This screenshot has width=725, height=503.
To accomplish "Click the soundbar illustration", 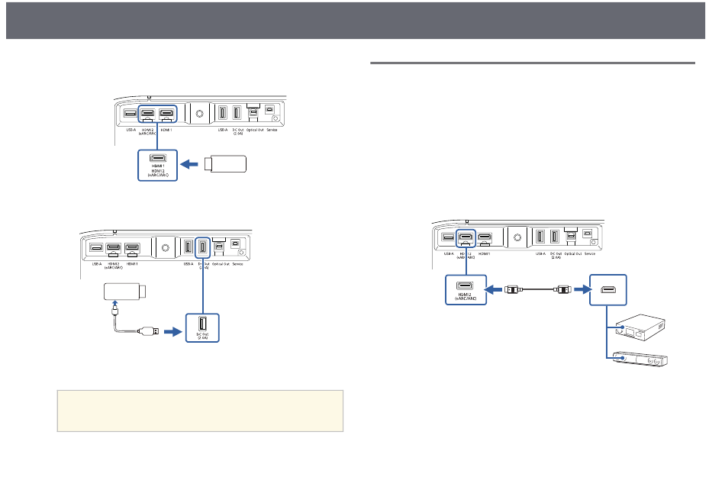I will pyautogui.click(x=640, y=360).
